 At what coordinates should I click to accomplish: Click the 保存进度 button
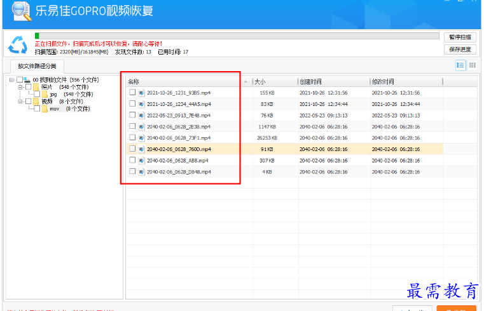tap(460, 50)
